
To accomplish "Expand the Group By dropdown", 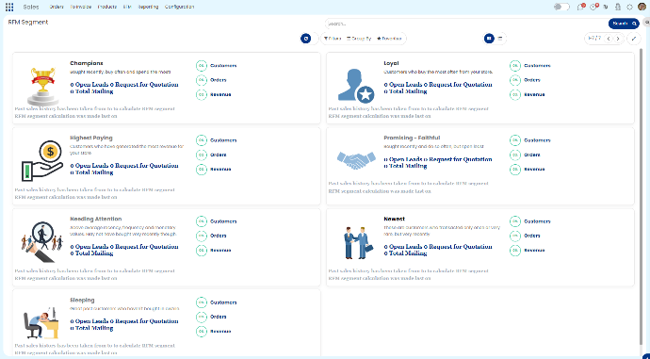I will 359,39.
